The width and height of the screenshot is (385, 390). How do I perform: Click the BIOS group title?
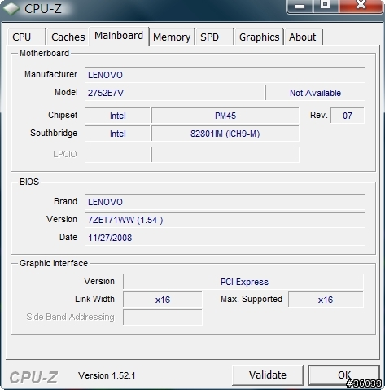[29, 182]
